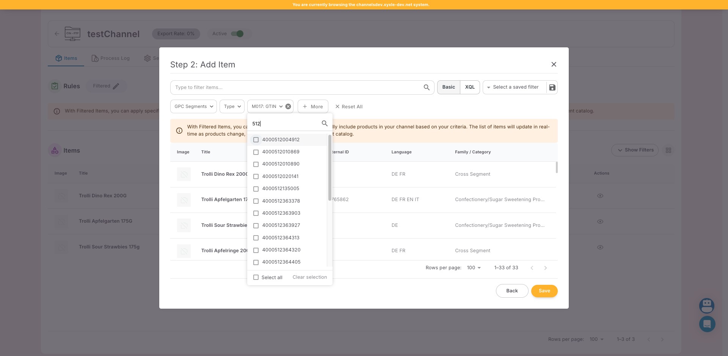Remove the M017: GTIN filter with its X icon

pyautogui.click(x=288, y=106)
